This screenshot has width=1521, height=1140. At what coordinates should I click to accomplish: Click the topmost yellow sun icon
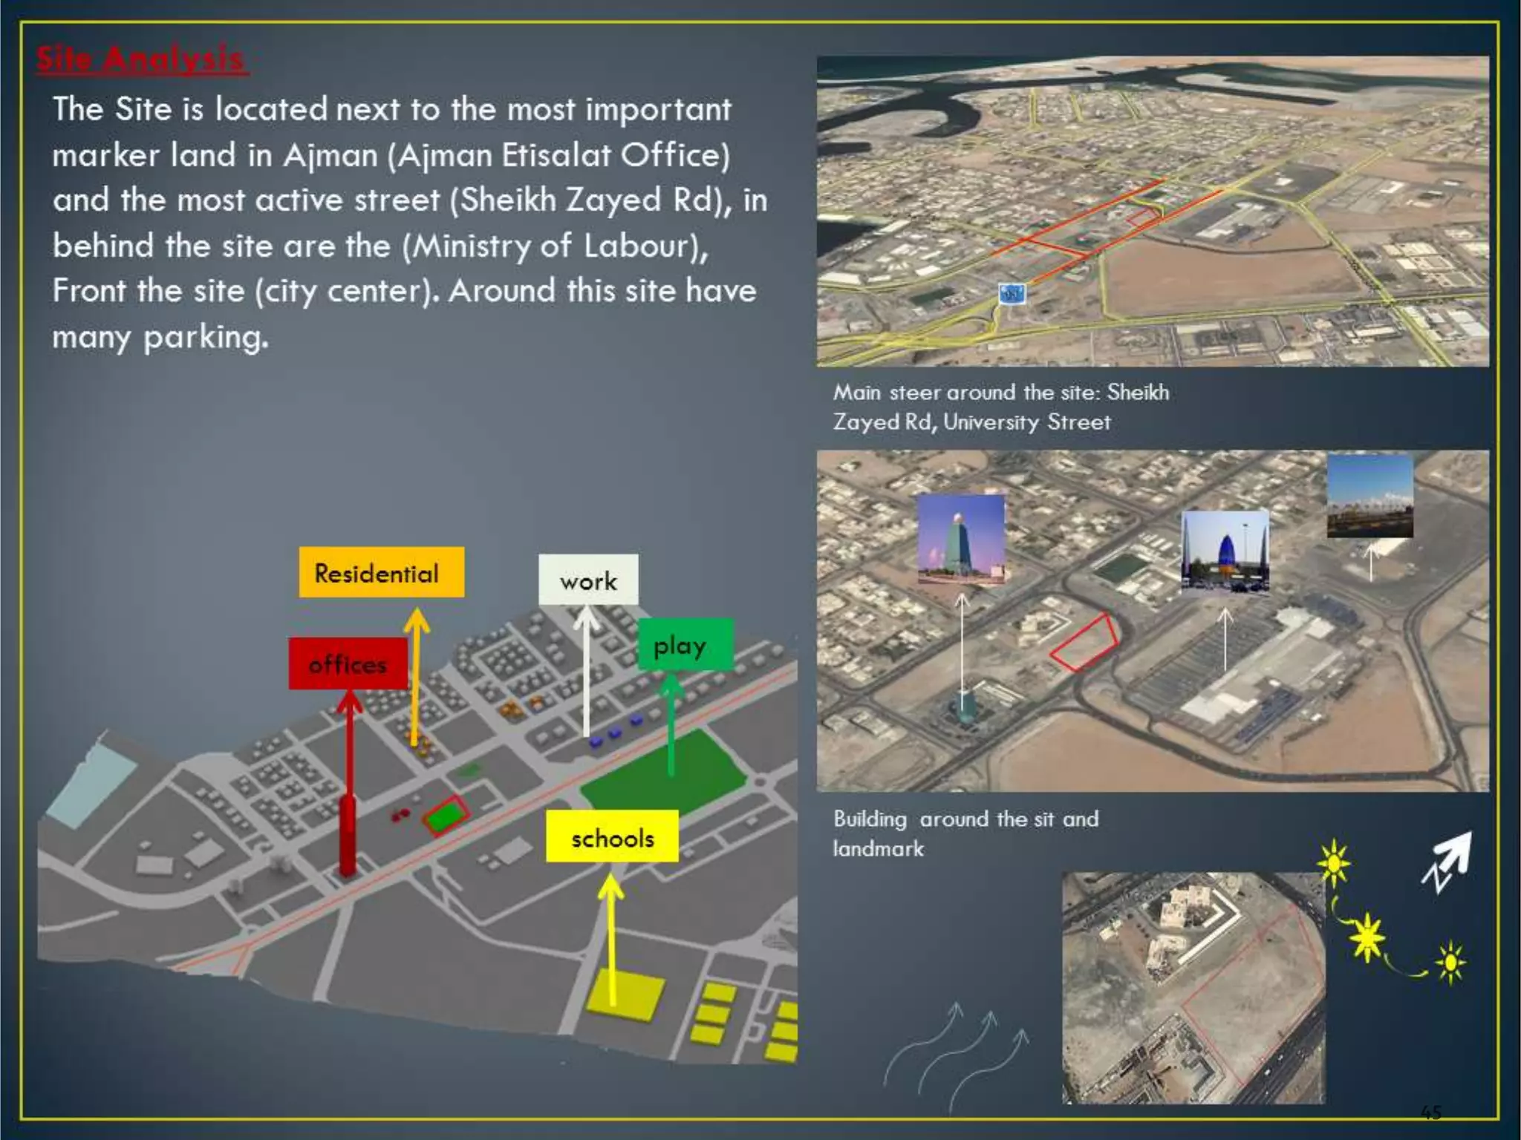pyautogui.click(x=1334, y=863)
